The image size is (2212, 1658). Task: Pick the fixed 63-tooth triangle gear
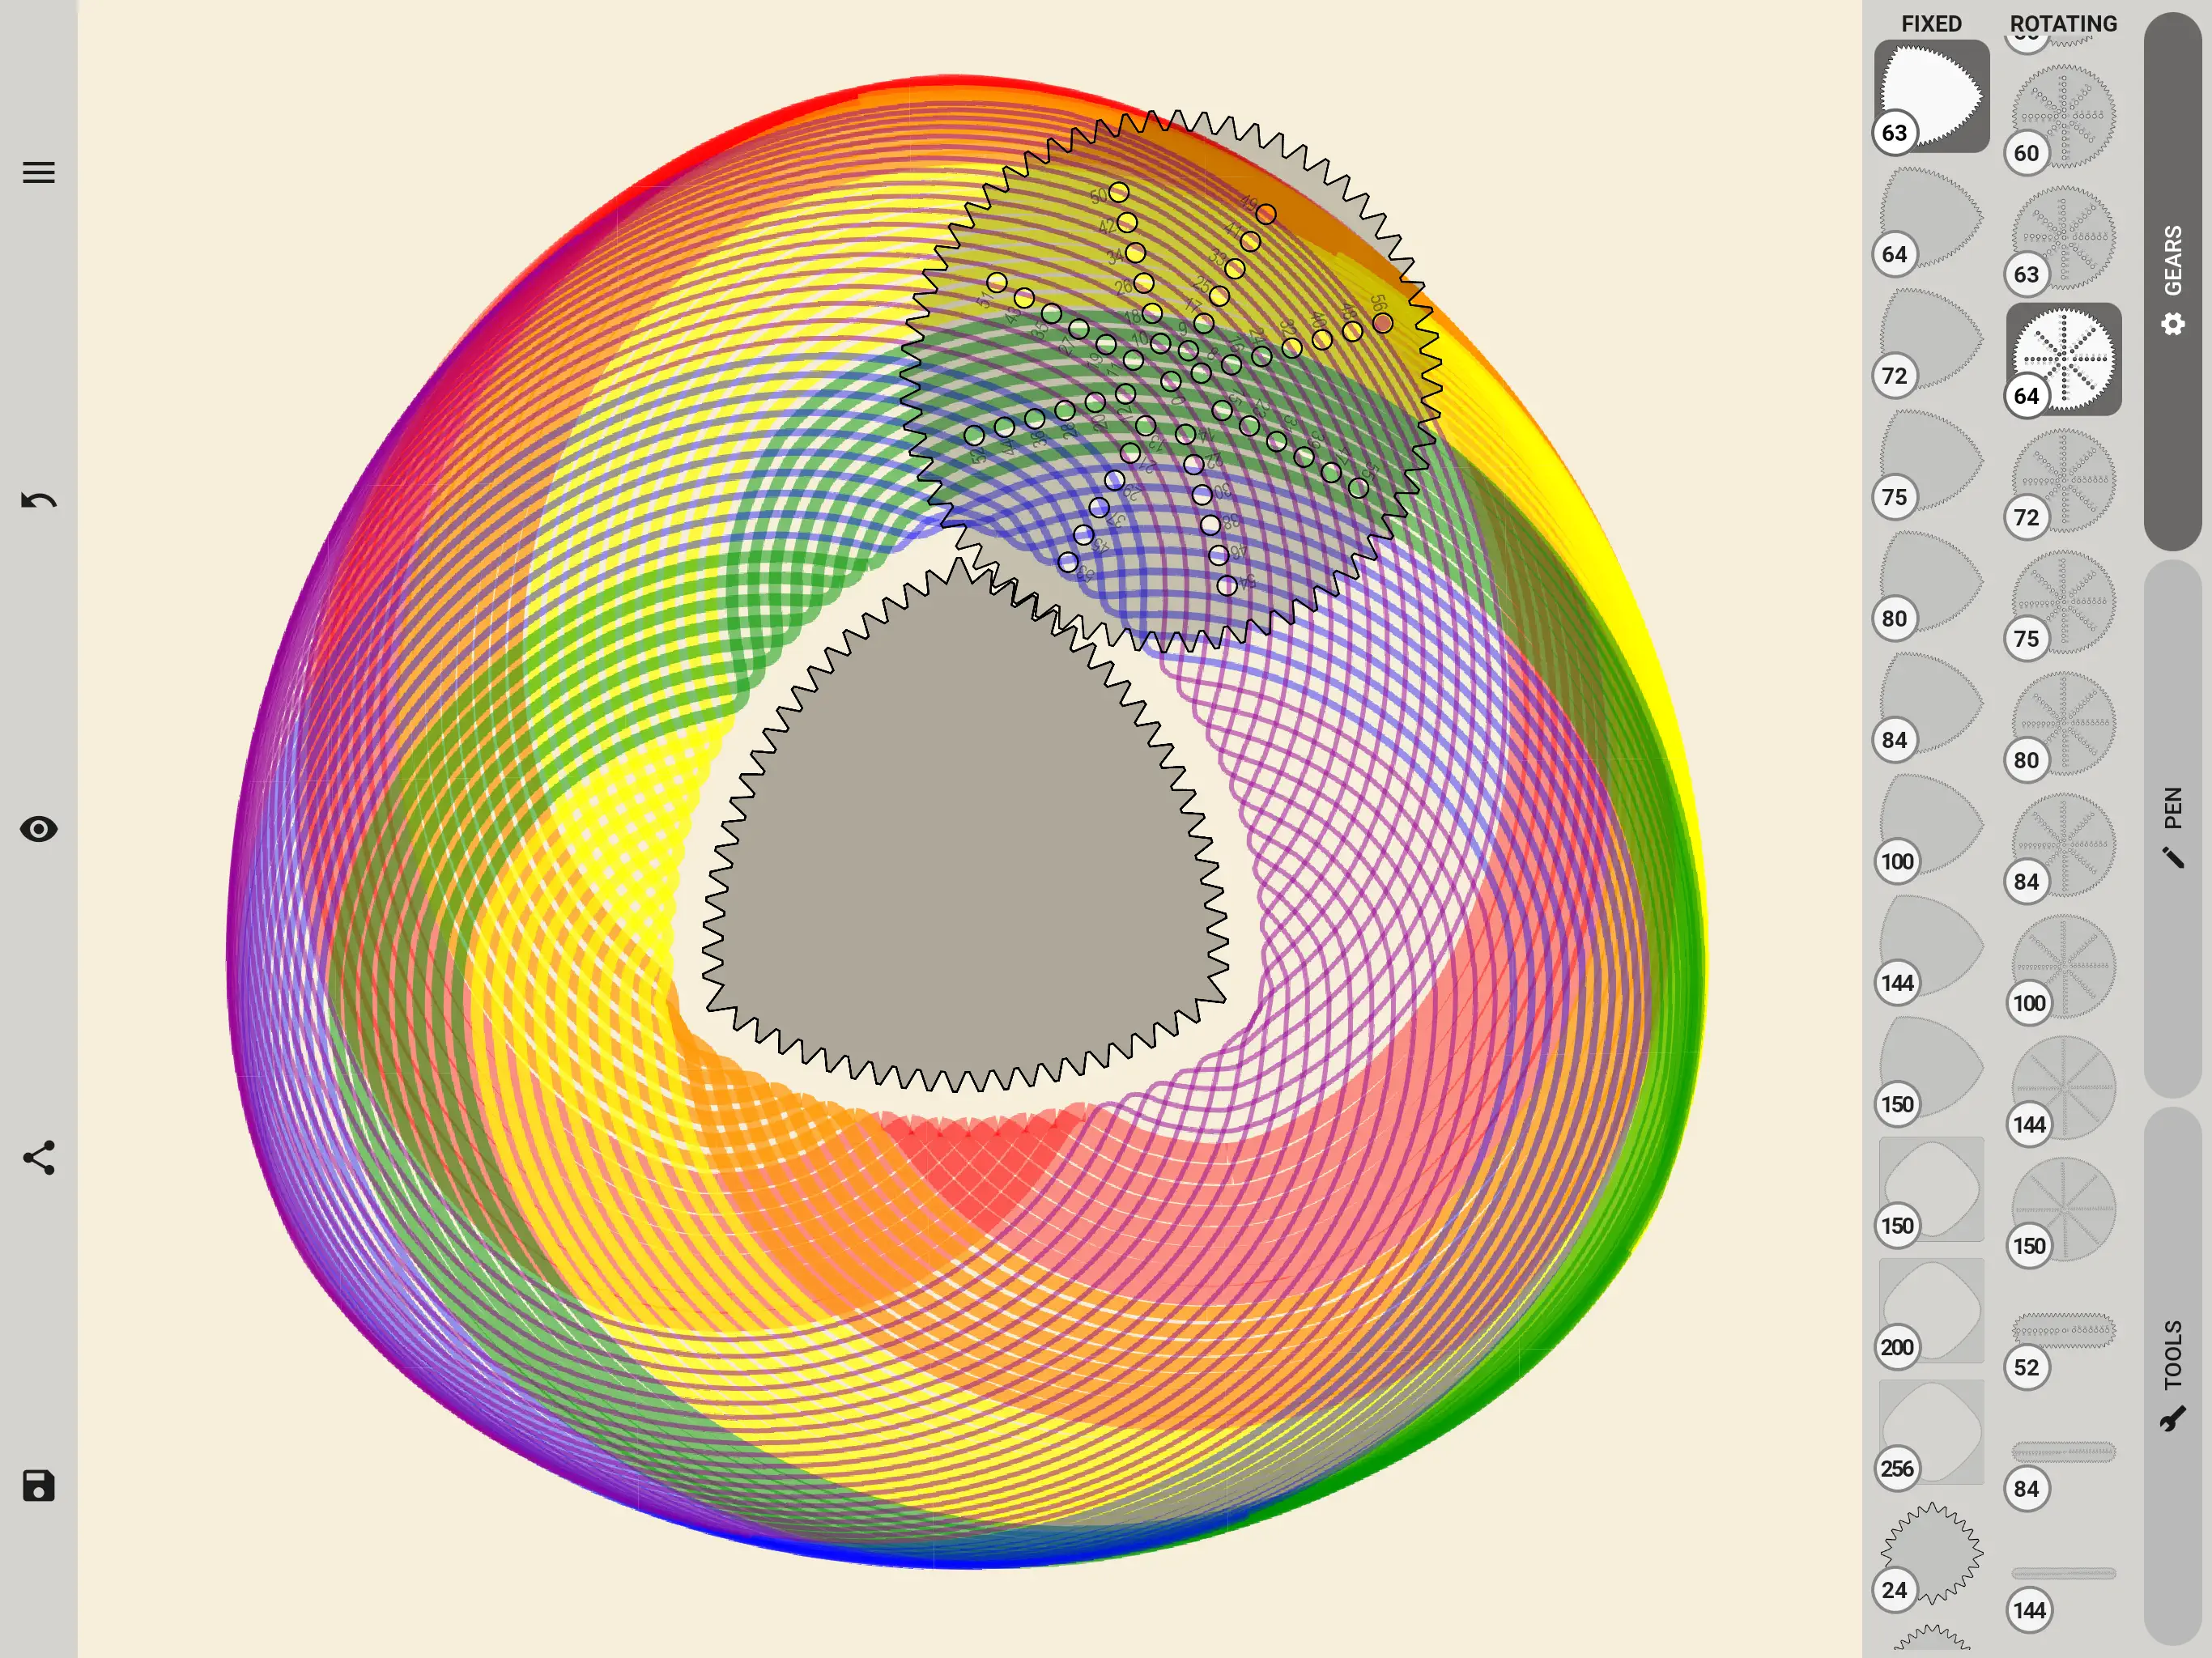click(1930, 96)
